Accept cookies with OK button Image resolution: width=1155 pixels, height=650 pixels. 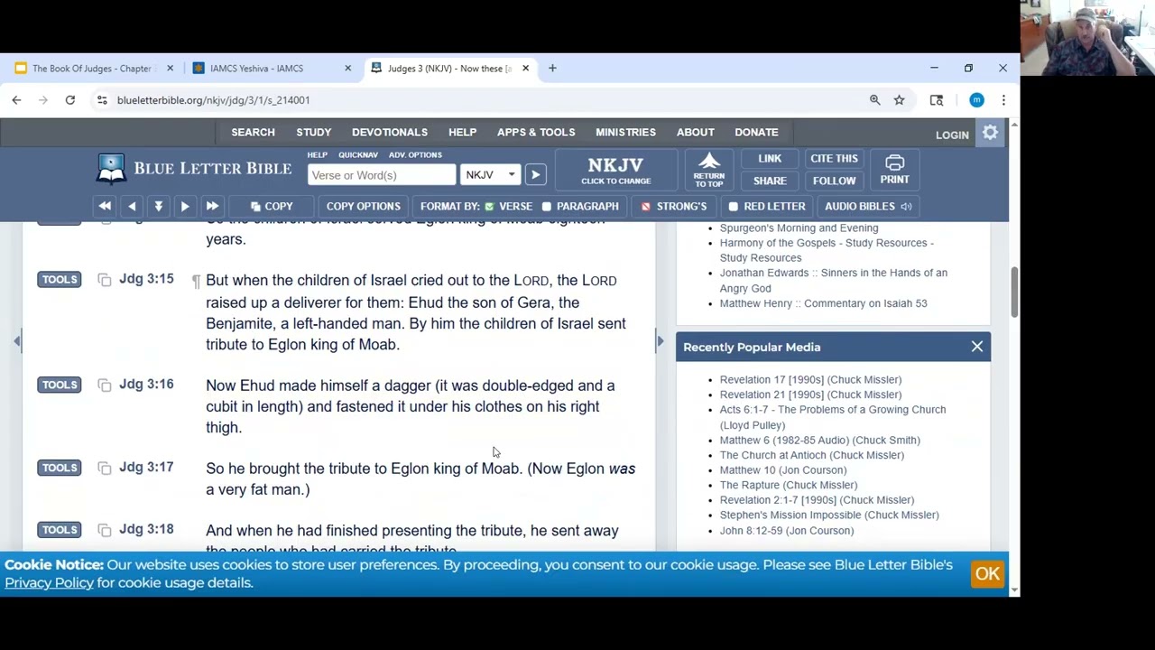(x=987, y=573)
